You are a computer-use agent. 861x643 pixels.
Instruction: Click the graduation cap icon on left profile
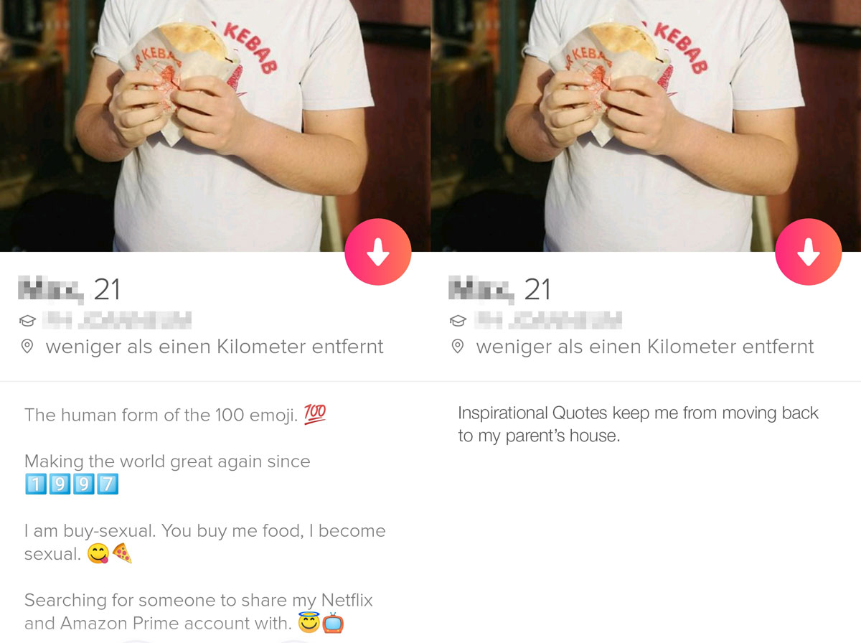click(27, 320)
